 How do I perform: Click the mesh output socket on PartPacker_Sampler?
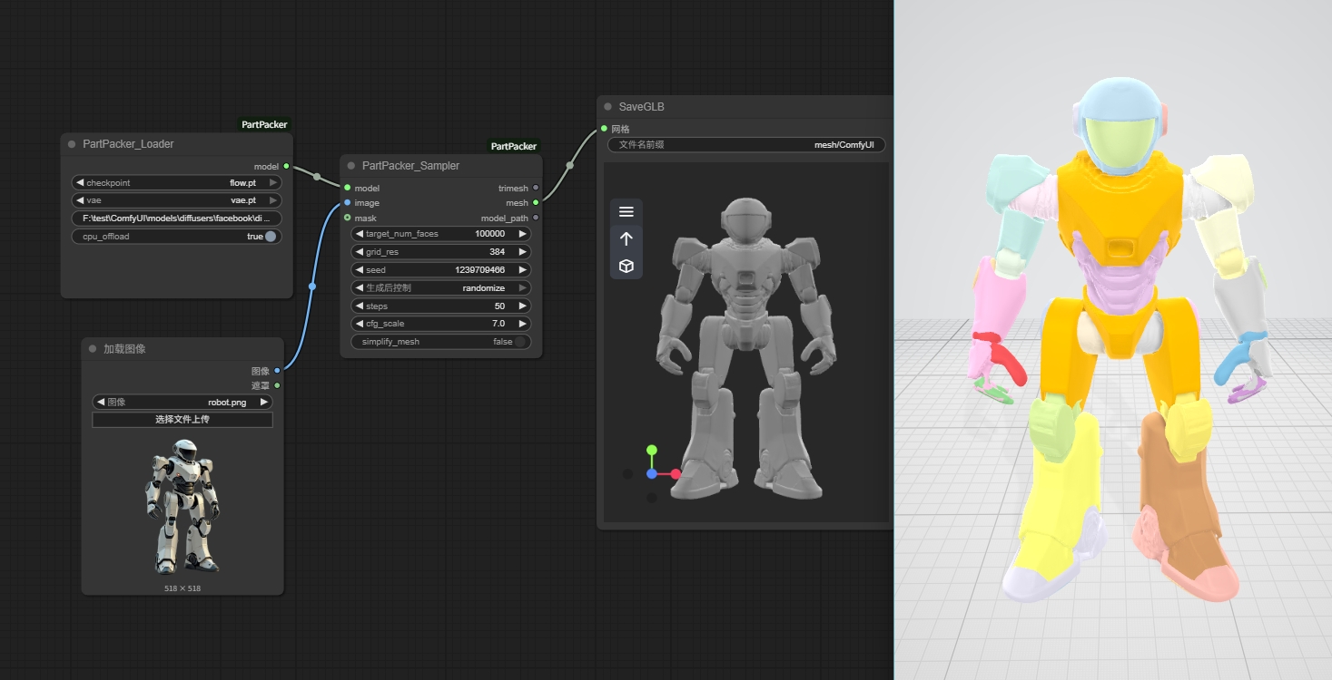click(x=536, y=203)
